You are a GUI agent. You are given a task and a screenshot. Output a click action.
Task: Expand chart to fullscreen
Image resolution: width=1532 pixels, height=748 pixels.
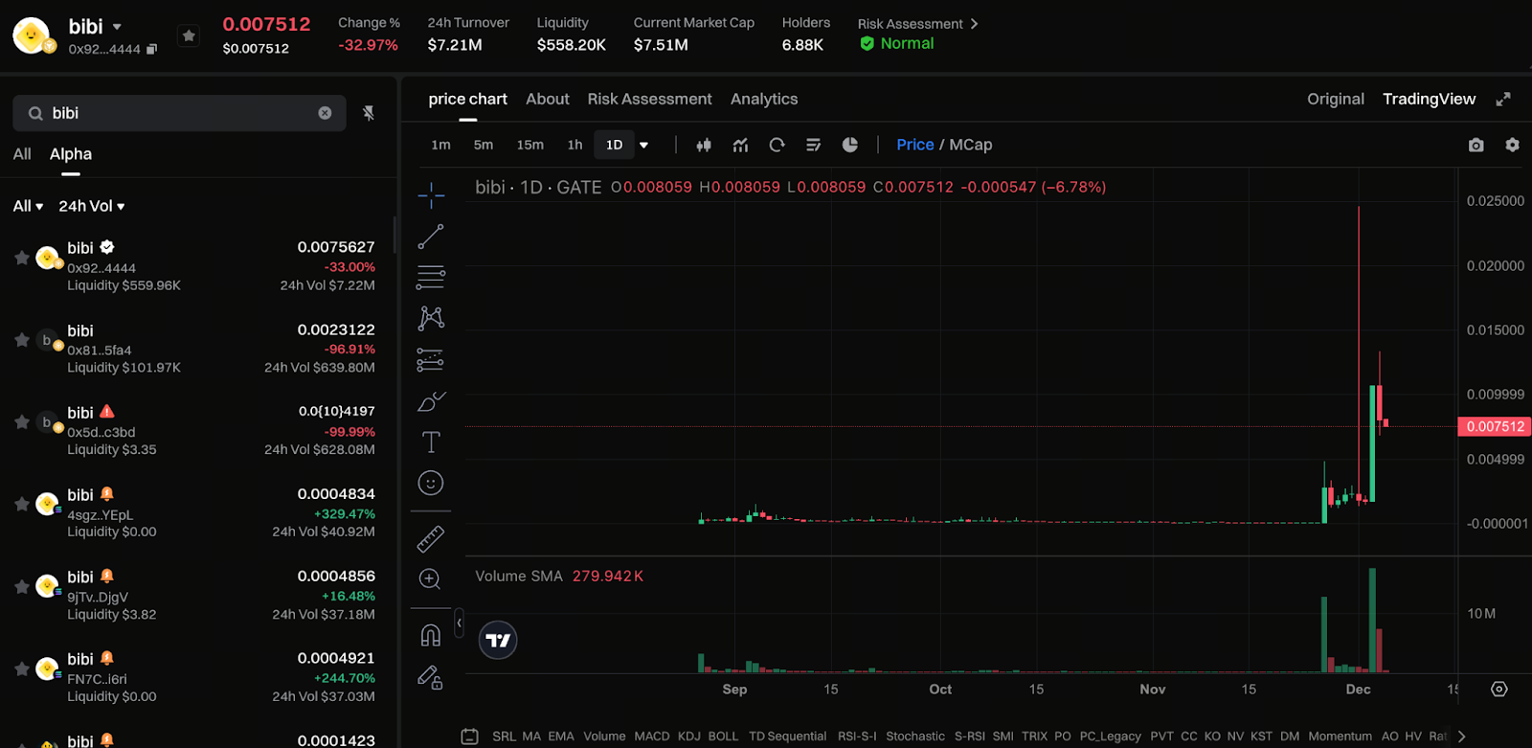click(1503, 99)
